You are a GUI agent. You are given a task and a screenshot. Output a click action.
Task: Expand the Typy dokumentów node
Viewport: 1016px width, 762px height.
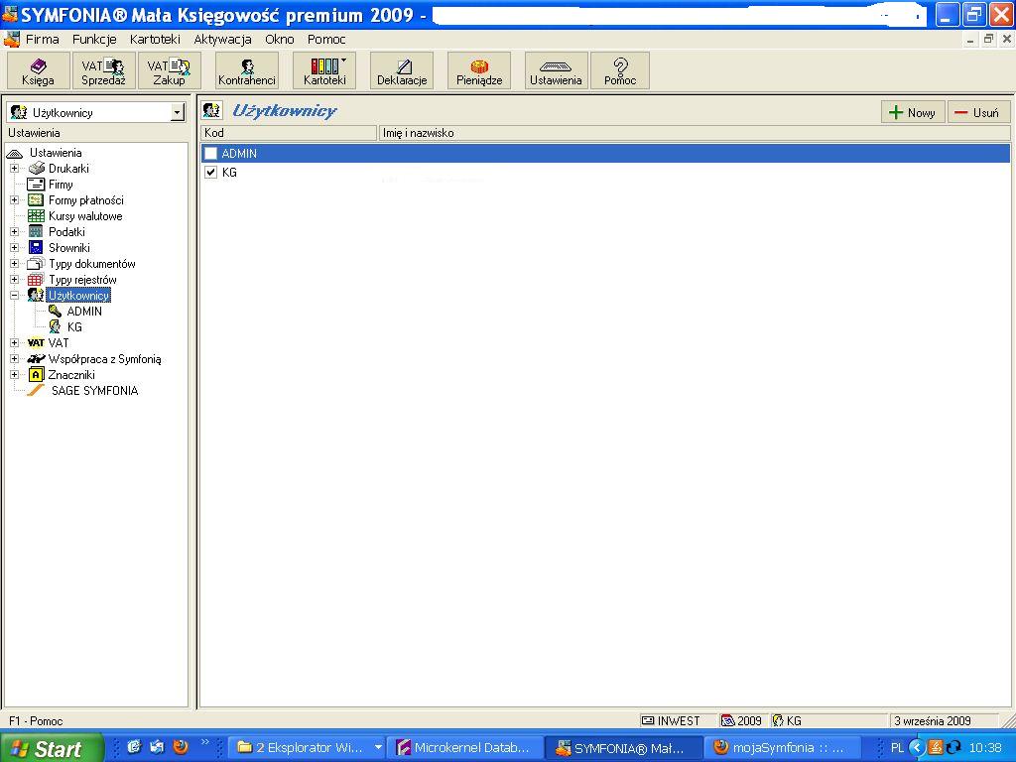[x=14, y=264]
